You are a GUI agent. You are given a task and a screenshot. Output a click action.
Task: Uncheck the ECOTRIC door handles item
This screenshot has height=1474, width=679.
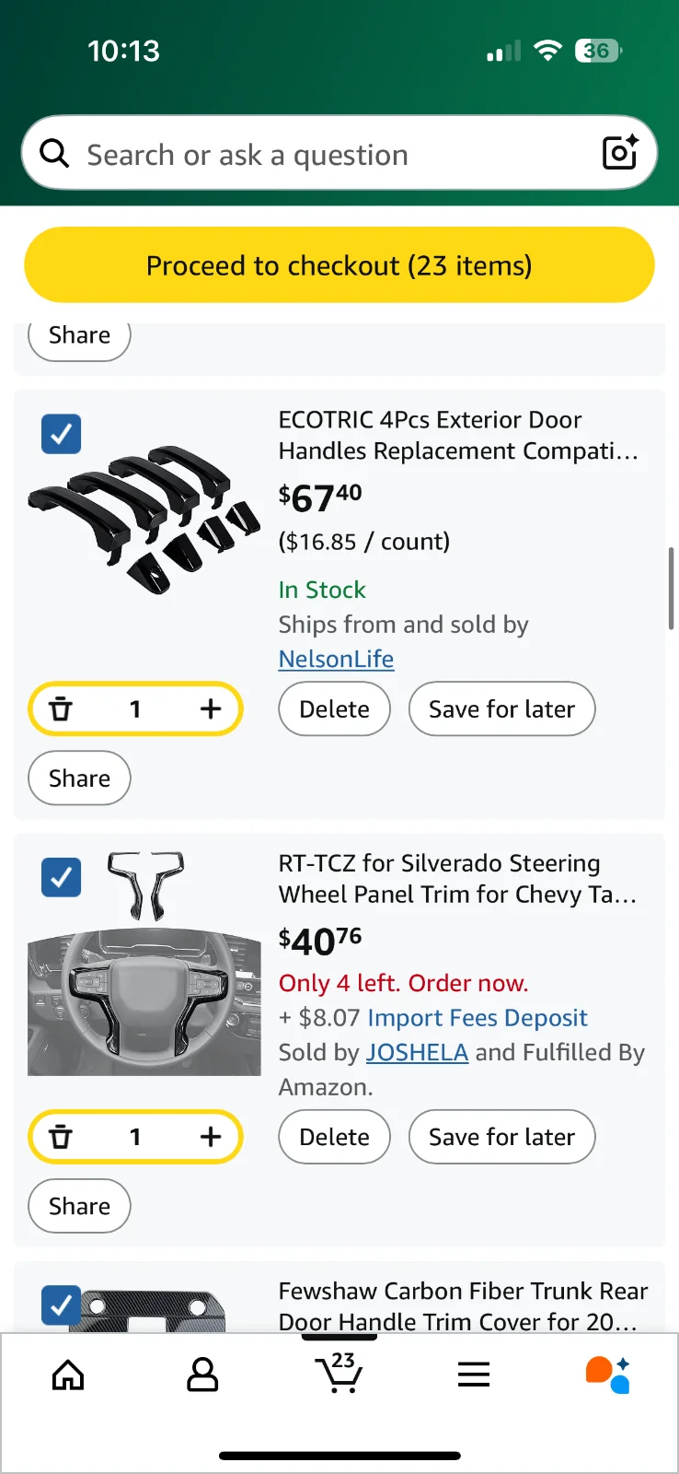[x=62, y=434]
